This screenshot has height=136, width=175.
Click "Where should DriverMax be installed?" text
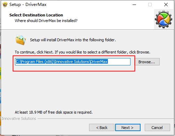[x=46, y=21]
